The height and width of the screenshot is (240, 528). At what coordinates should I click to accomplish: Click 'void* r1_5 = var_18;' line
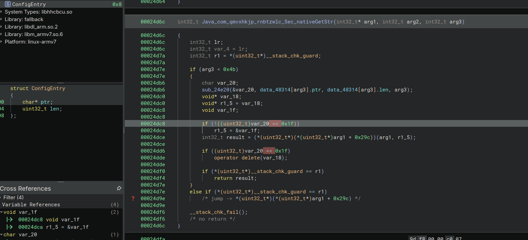click(x=232, y=103)
